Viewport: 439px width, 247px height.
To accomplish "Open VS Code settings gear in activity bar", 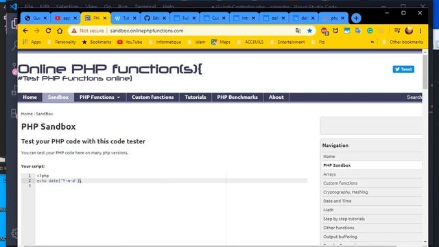I will pos(14,233).
